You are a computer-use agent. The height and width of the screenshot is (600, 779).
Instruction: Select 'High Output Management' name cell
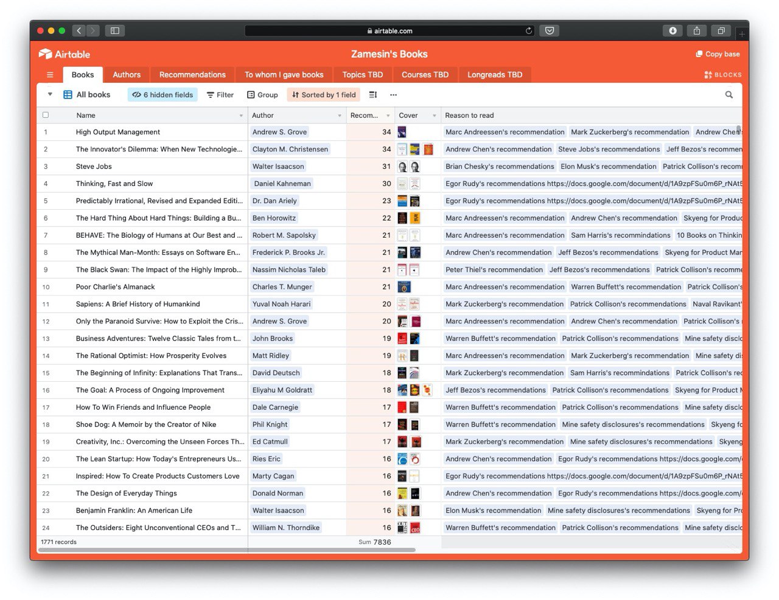tap(142, 132)
